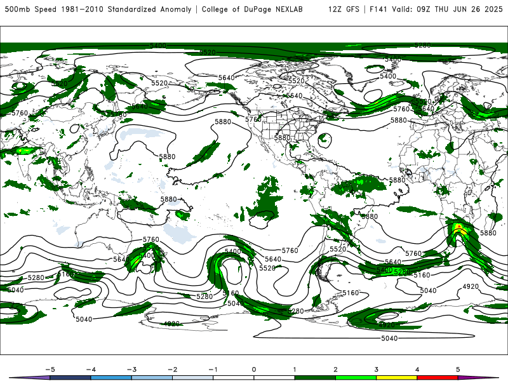Click the dark green 1 to 2 colorbar segment
This screenshot has width=508, height=381.
(315, 378)
